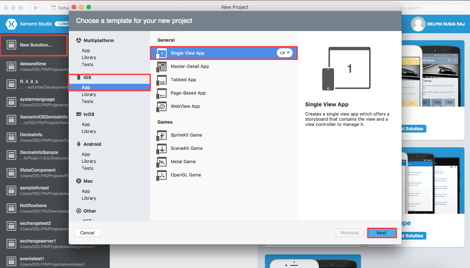Open the New Solution panel
This screenshot has height=268, width=470.
(34, 45)
